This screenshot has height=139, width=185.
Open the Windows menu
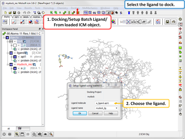[105, 8]
